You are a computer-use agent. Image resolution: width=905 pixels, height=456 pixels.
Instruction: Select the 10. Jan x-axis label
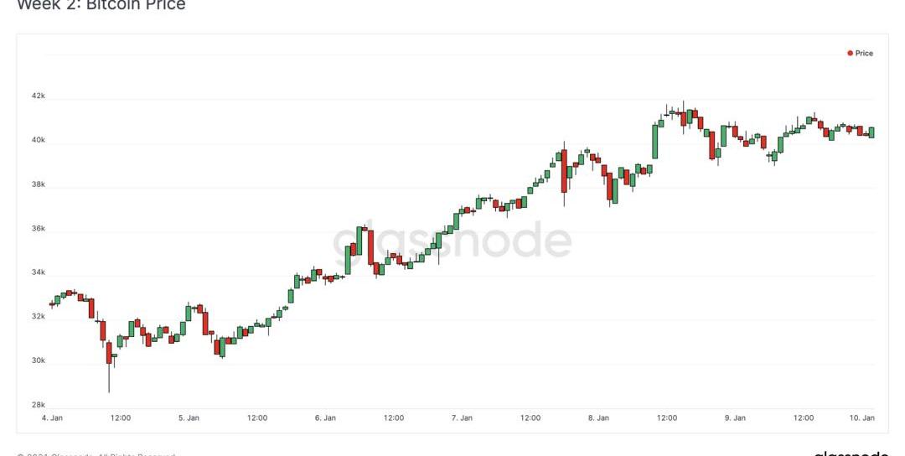tap(863, 417)
